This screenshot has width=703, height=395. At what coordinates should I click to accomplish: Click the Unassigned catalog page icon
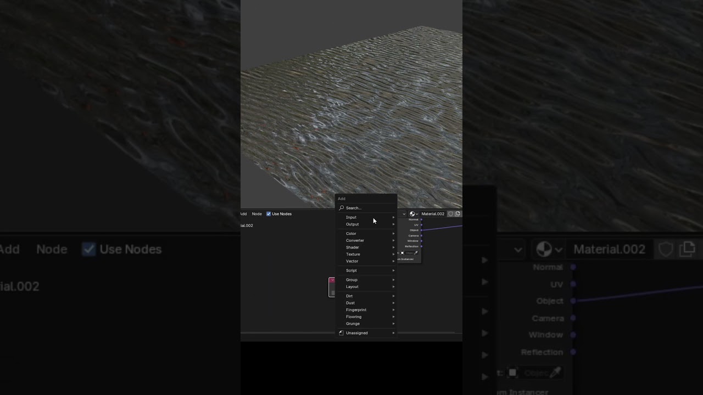coord(341,333)
